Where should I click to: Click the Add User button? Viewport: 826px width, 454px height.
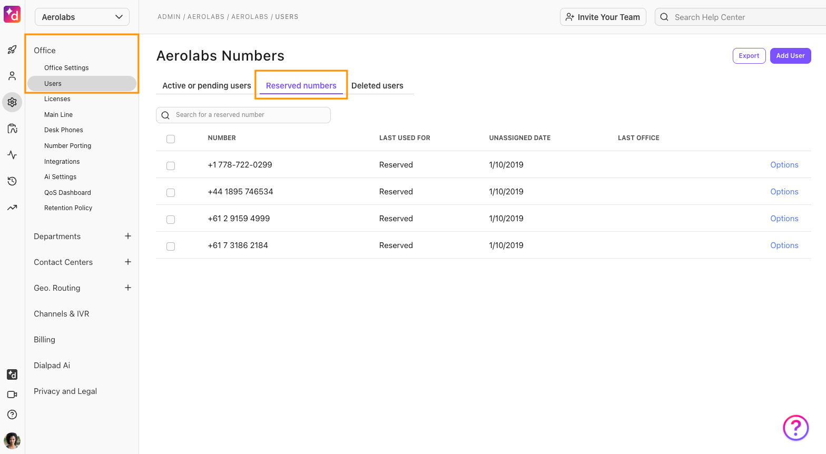790,56
